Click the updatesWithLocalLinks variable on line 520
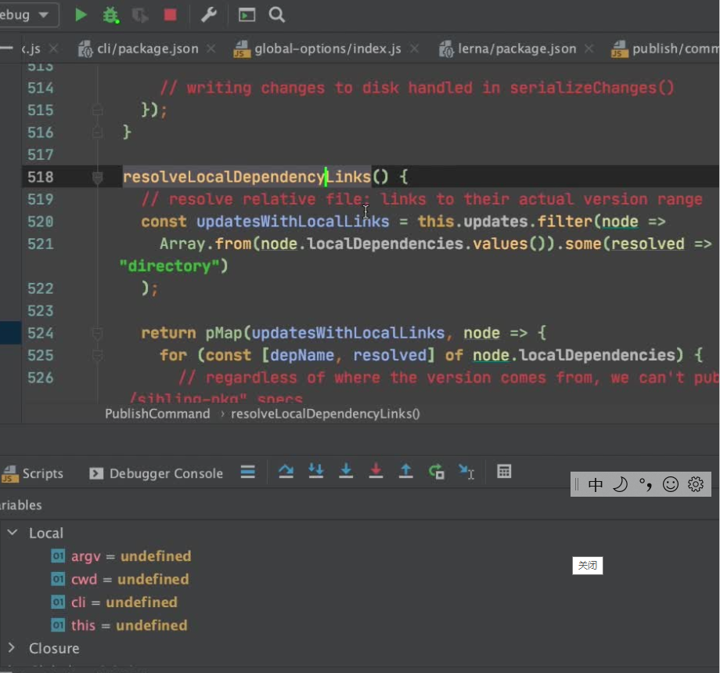720x673 pixels. click(x=293, y=222)
